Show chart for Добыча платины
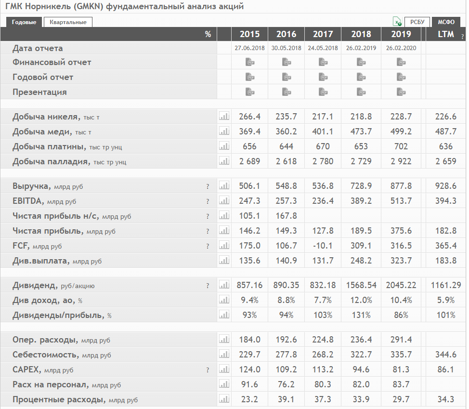The width and height of the screenshot is (469, 409). coord(224,146)
